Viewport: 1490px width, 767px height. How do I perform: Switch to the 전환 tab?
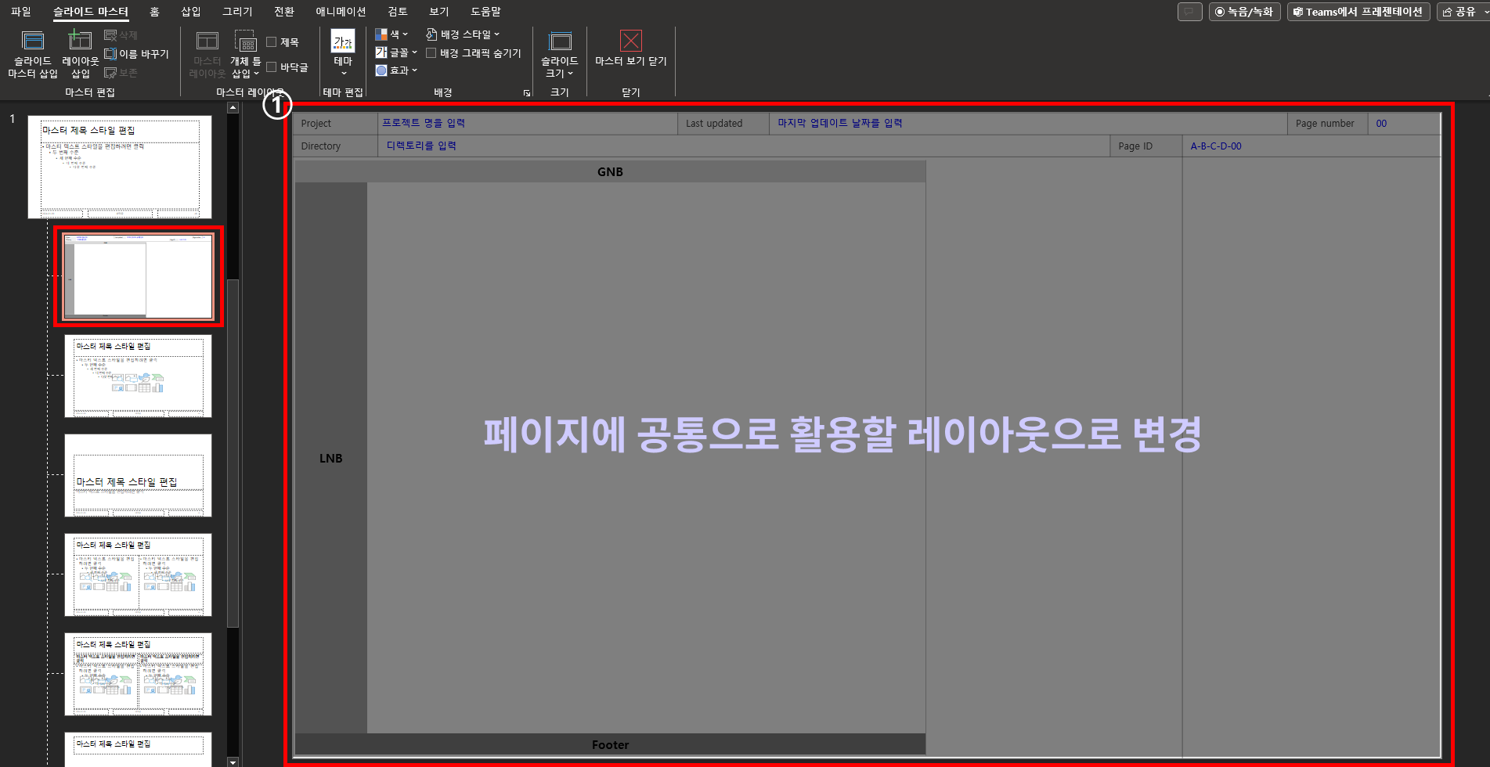click(284, 12)
